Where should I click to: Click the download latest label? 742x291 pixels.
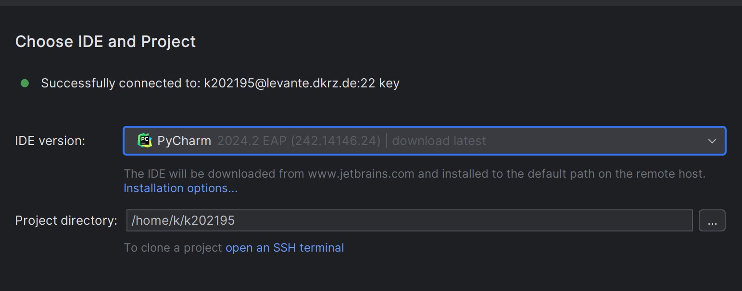click(x=439, y=141)
